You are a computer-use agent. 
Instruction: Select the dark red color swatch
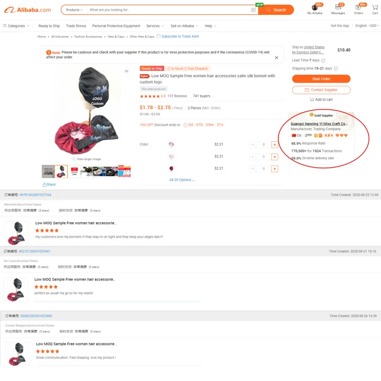coord(171,169)
